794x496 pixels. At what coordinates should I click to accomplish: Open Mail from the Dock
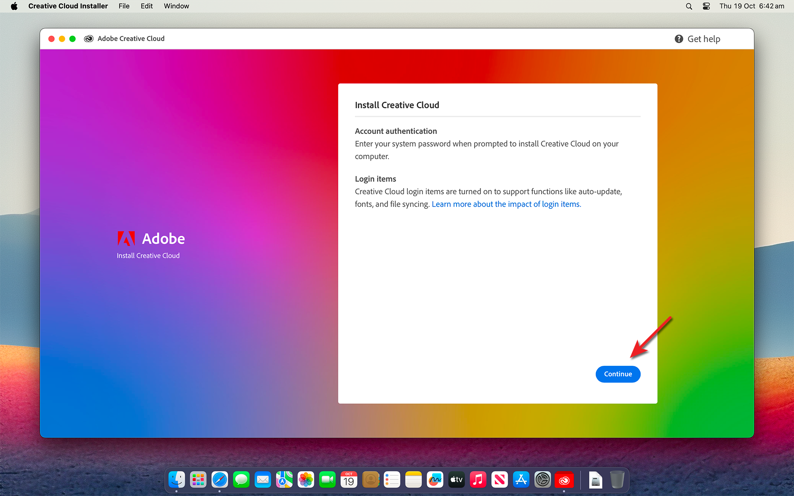click(x=263, y=480)
